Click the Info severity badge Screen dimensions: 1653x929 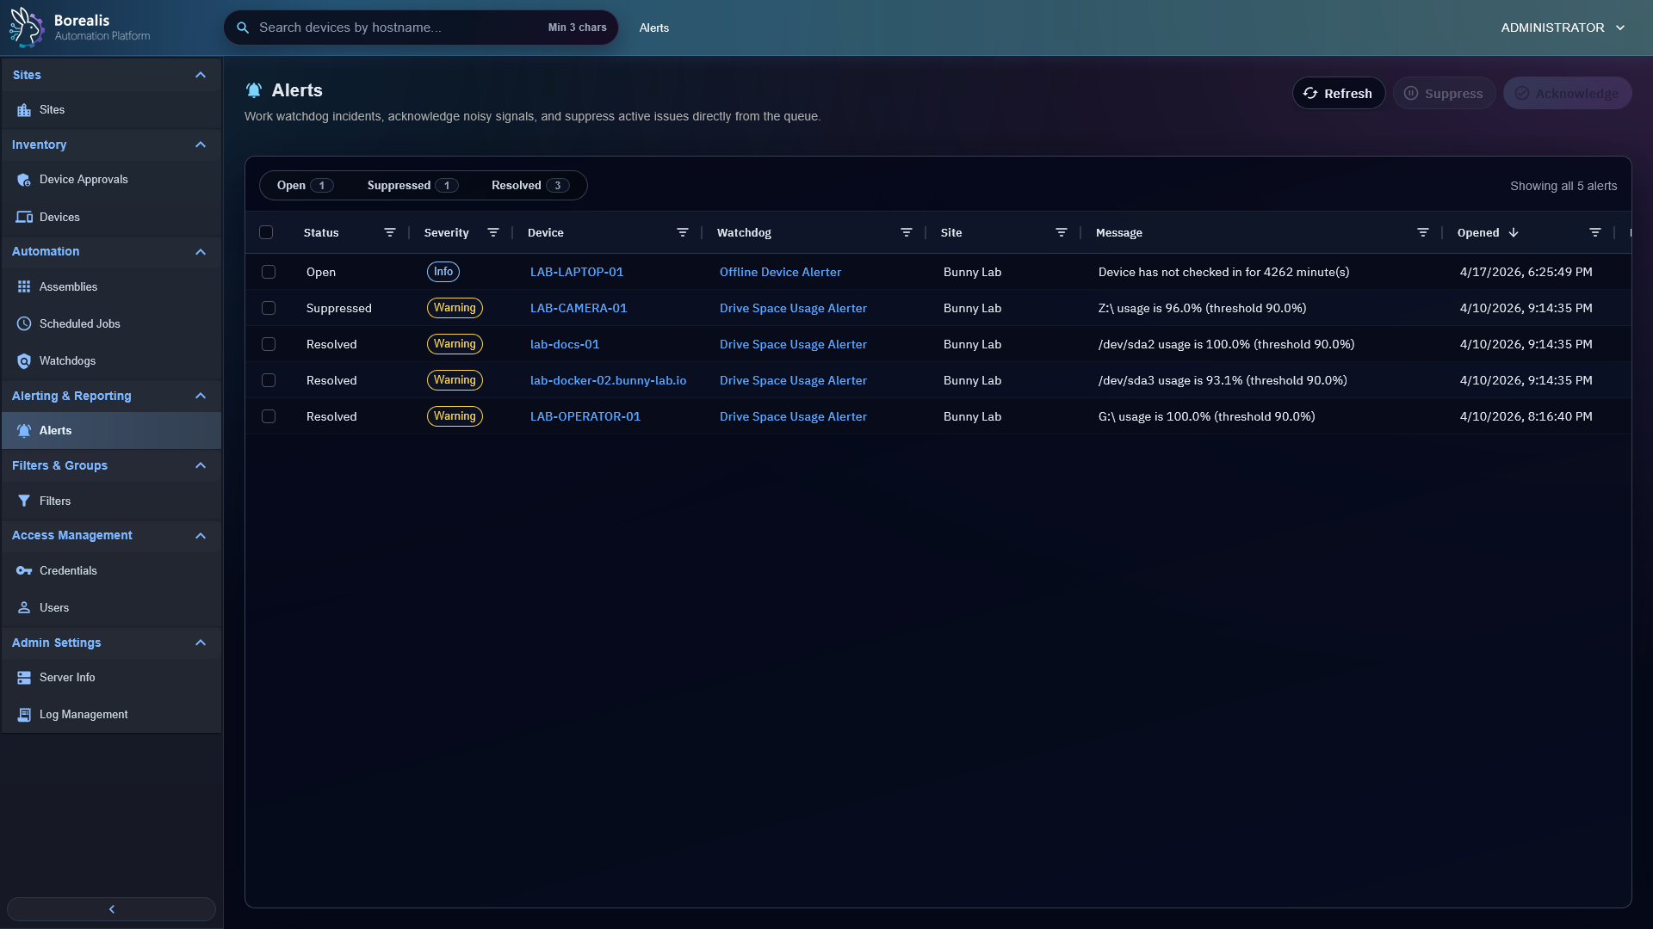443,272
